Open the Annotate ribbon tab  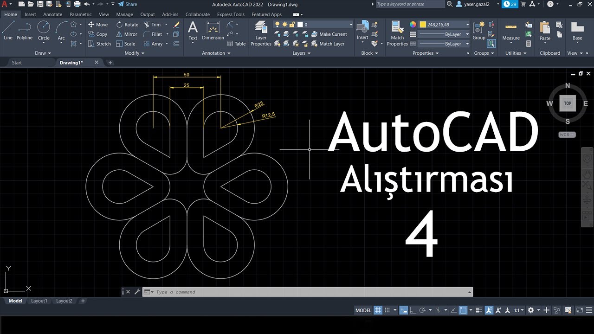coord(52,14)
